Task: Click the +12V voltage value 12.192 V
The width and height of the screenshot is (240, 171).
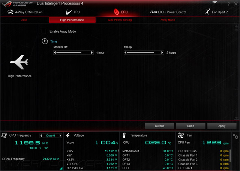Action: [x=111, y=151]
